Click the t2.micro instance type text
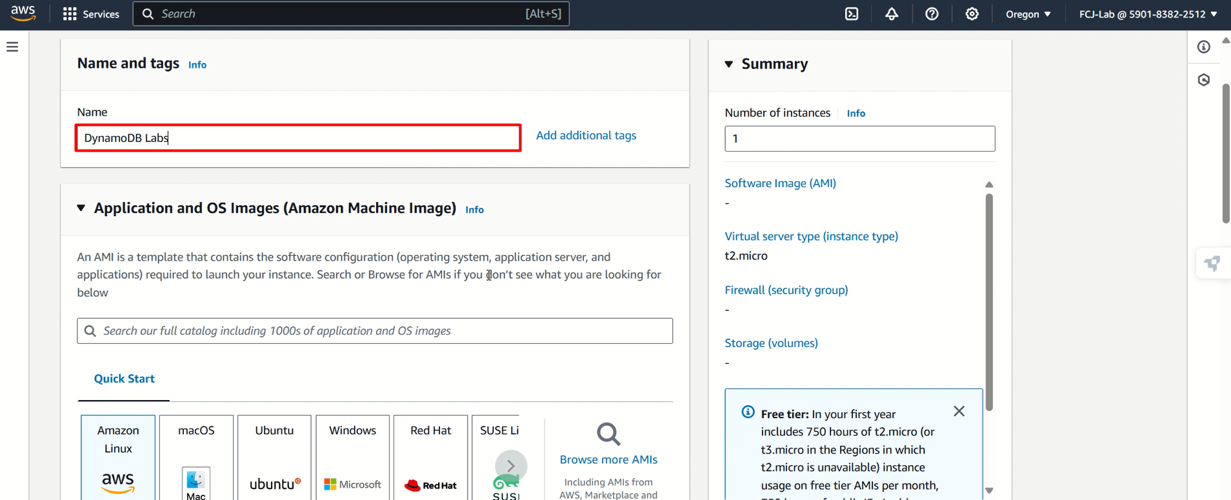 tap(746, 255)
